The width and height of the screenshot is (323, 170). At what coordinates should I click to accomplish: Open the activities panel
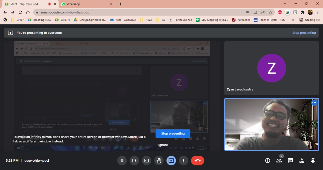(302, 161)
